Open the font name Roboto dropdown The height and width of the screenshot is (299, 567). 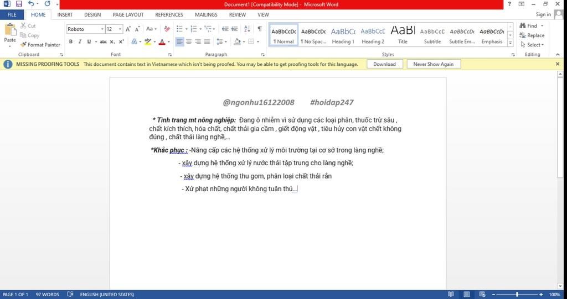(x=102, y=29)
